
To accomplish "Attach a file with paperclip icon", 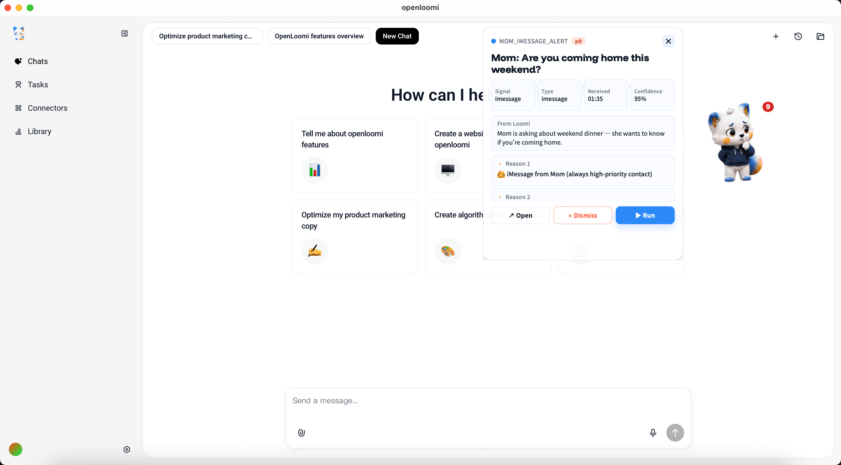I will click(x=301, y=433).
